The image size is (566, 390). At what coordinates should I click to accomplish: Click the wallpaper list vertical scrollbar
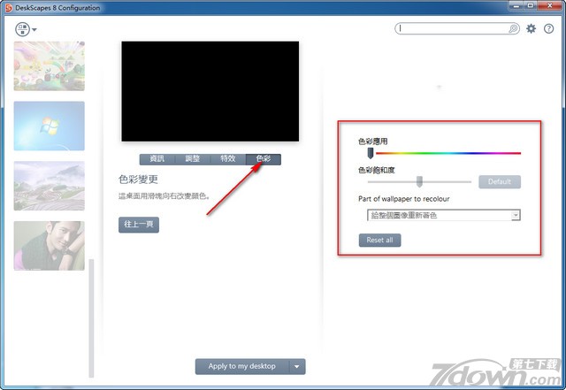pos(91,317)
